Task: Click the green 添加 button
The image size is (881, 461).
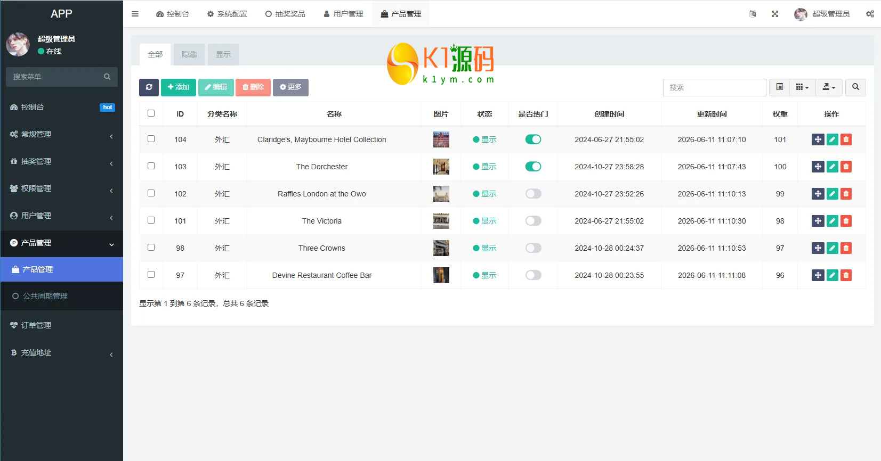Action: click(179, 87)
